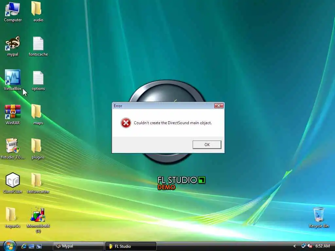This screenshot has height=251, width=335.
Task: Click "Couldn't create the DirectSound main object." text
Action: click(173, 123)
